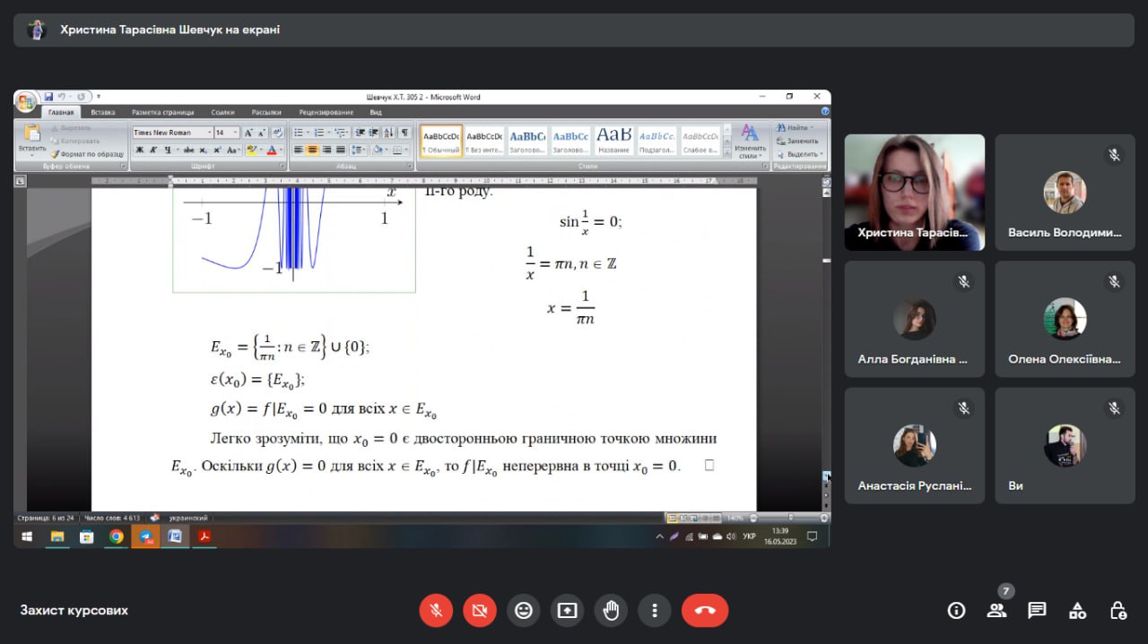Viewport: 1148px width, 644px height.
Task: Center align text icon
Action: click(x=312, y=150)
